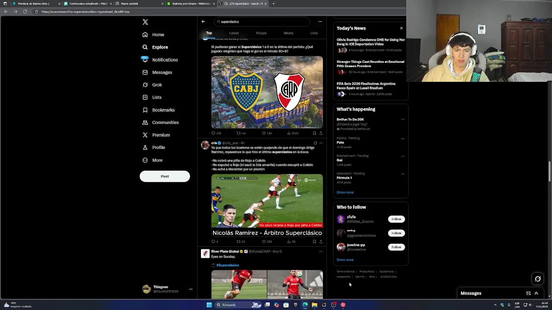This screenshot has width=552, height=310.
Task: Reply to cris's post (4 replies)
Action: pyautogui.click(x=215, y=242)
